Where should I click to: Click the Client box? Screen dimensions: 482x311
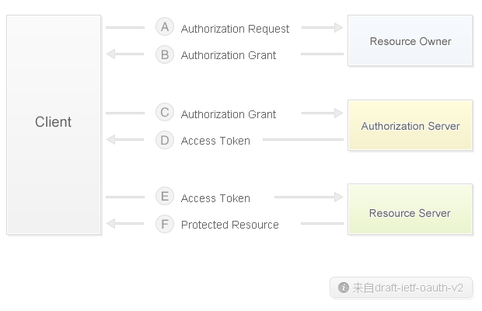point(54,124)
